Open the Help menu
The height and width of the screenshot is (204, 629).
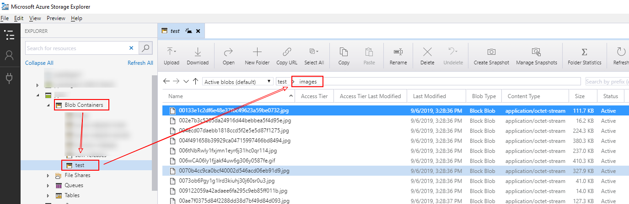[x=76, y=18]
